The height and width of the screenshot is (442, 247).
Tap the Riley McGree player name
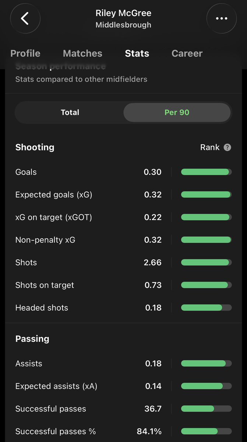[123, 13]
